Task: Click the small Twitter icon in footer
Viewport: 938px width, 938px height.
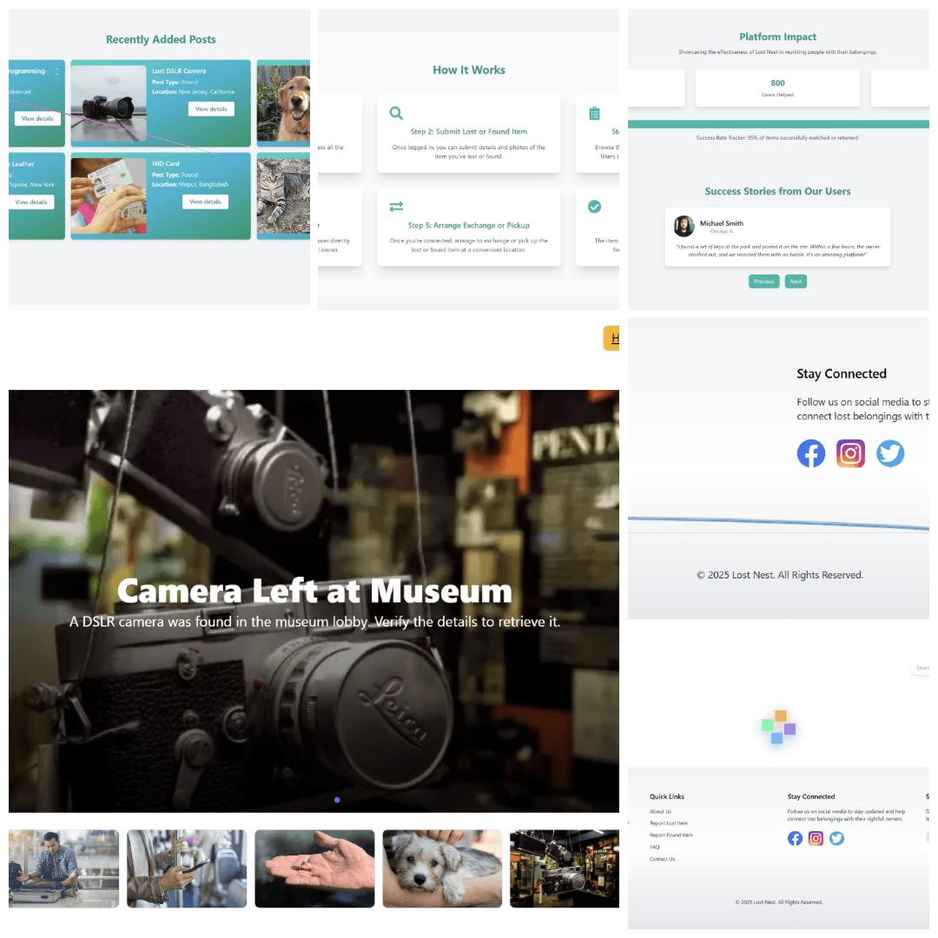Action: (x=836, y=838)
